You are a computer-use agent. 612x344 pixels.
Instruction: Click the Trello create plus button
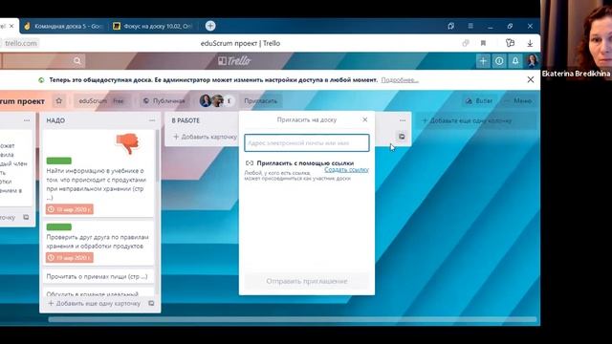(x=483, y=61)
